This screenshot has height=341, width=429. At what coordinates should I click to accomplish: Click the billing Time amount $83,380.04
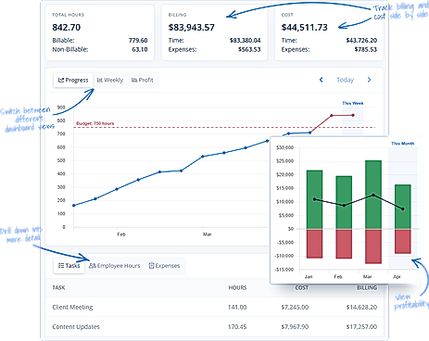[246, 41]
